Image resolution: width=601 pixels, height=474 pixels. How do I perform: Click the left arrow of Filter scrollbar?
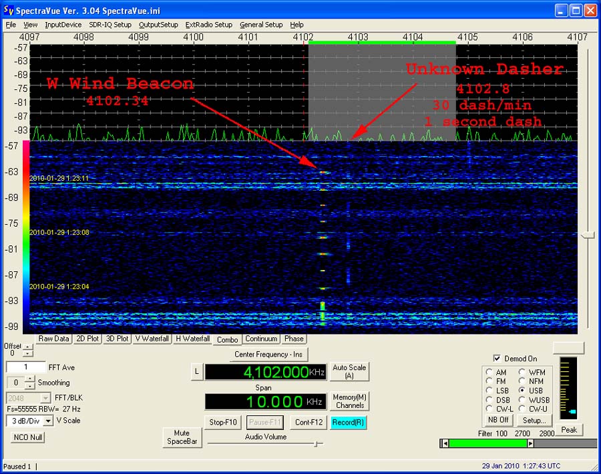[444, 443]
